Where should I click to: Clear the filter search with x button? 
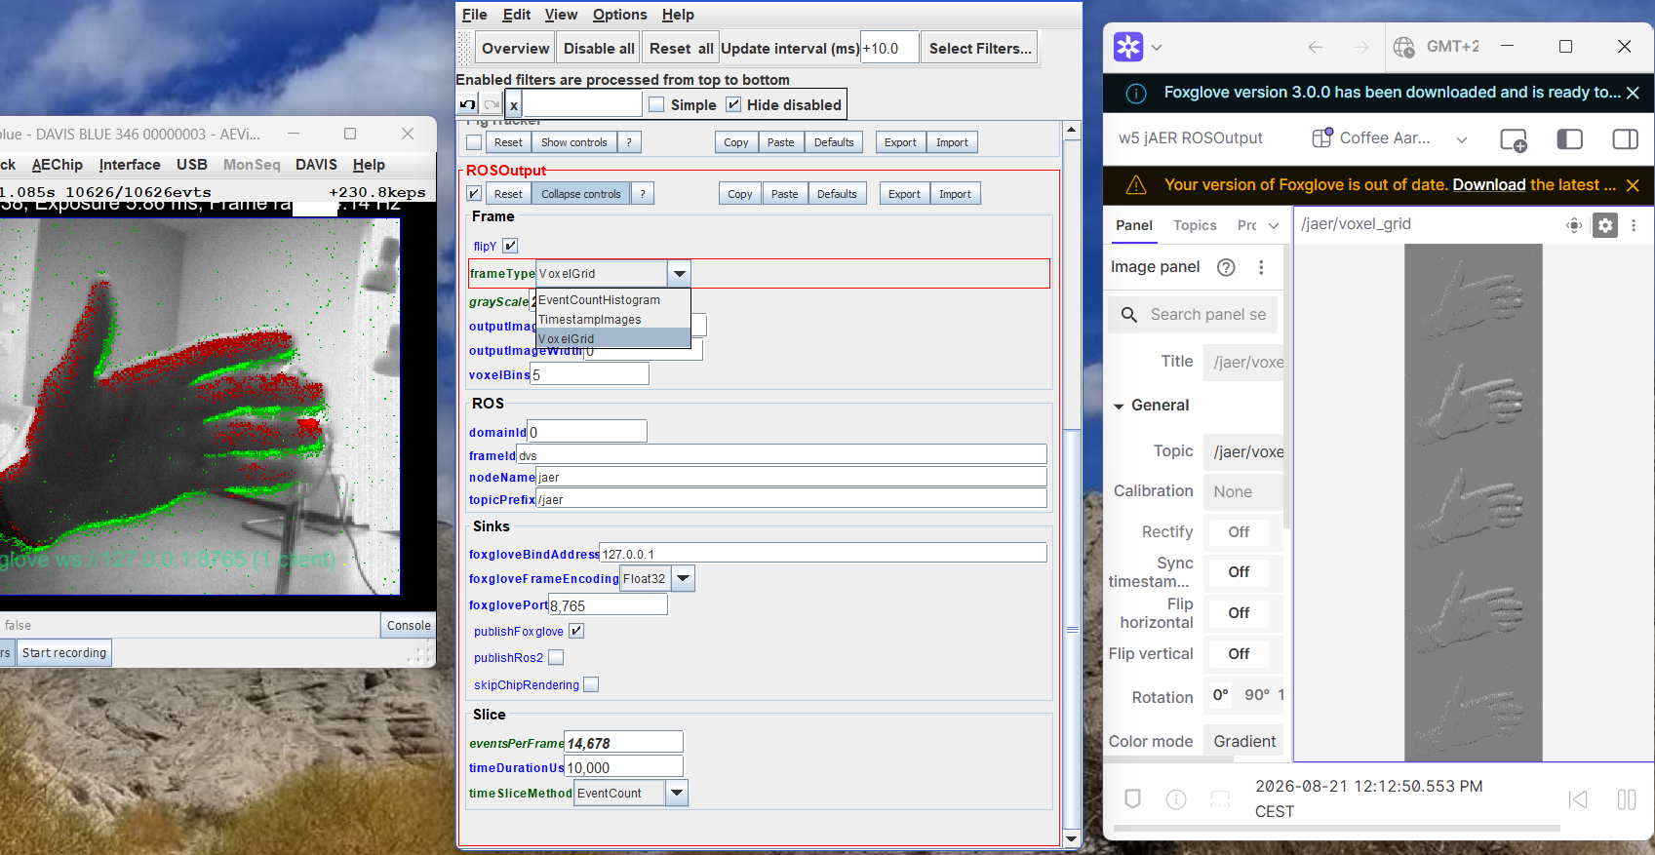click(514, 104)
